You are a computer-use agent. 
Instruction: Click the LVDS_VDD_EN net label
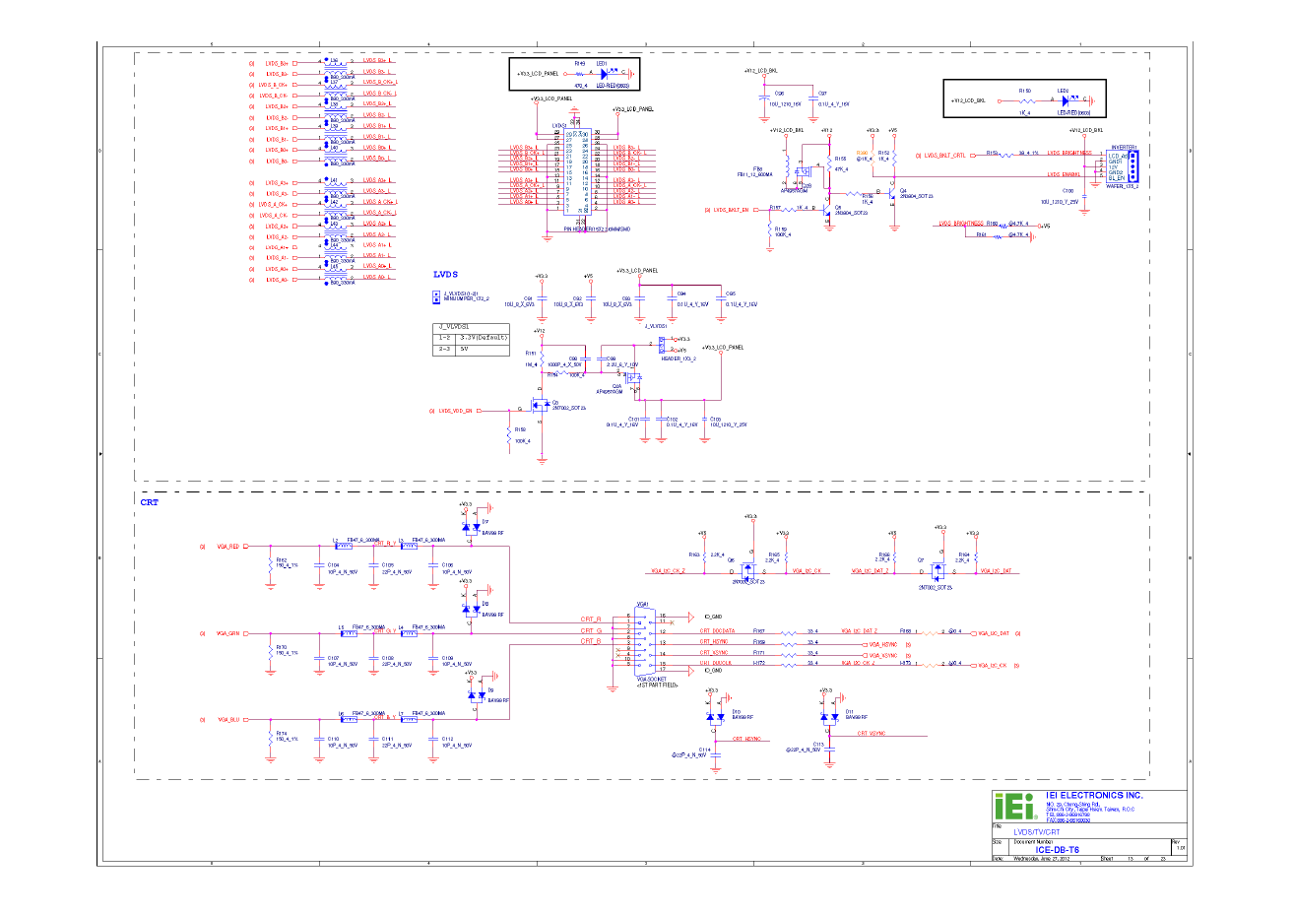point(455,411)
